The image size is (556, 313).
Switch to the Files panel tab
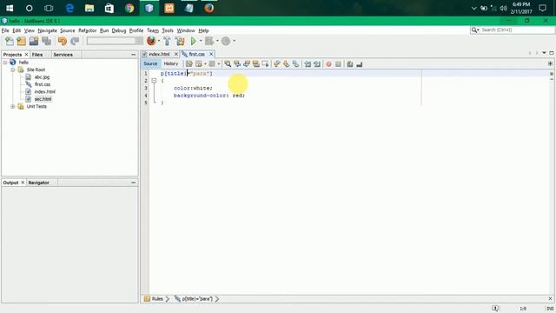point(37,55)
